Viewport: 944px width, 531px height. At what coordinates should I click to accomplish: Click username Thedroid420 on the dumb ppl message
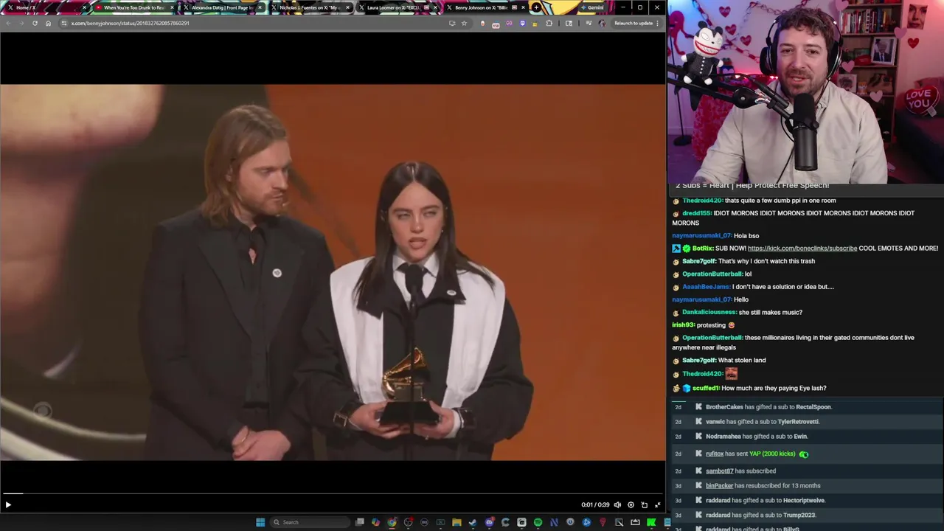(x=702, y=201)
